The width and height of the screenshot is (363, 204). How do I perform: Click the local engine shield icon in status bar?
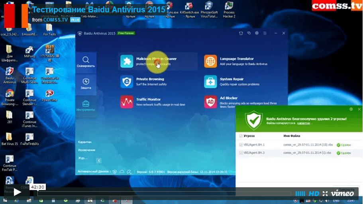pyautogui.click(x=115, y=172)
